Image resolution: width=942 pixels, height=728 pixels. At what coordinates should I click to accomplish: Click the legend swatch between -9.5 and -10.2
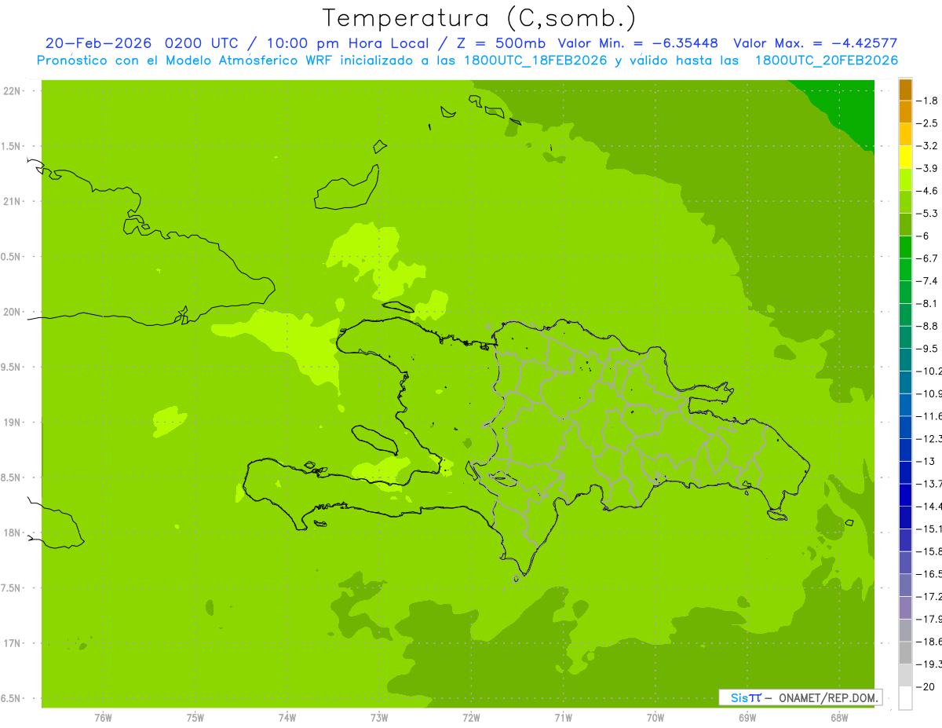(x=905, y=360)
